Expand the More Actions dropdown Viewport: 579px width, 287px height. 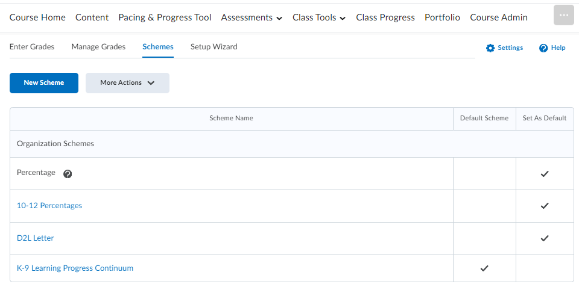tap(127, 83)
